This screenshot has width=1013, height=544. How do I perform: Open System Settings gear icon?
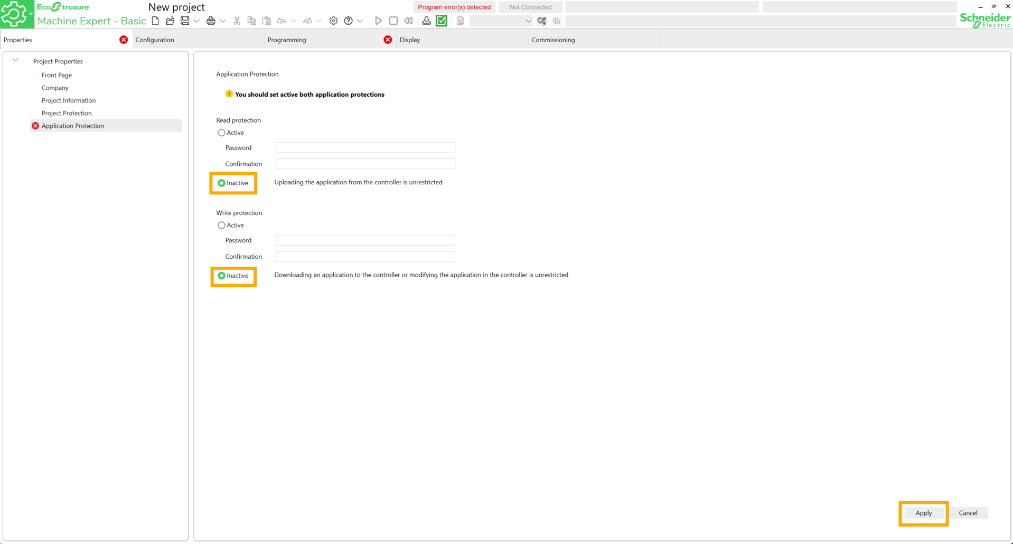coord(333,21)
